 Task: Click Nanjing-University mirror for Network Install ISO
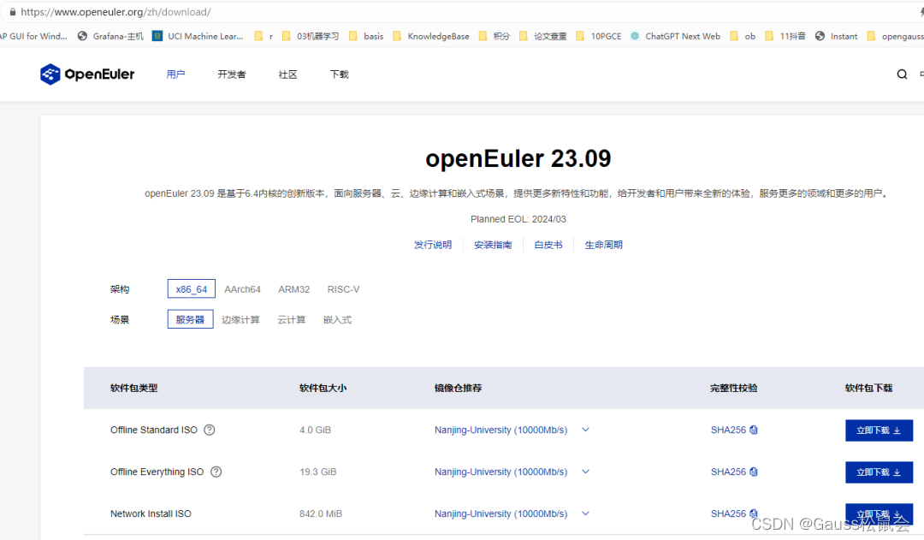500,513
